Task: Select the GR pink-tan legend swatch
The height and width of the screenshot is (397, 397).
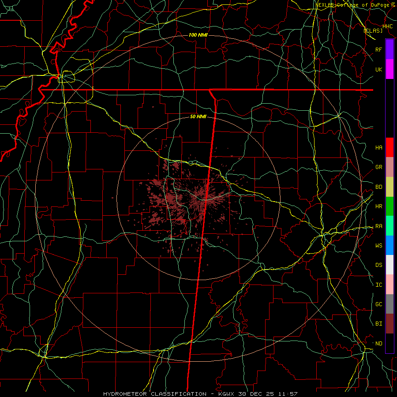Action: pyautogui.click(x=390, y=167)
